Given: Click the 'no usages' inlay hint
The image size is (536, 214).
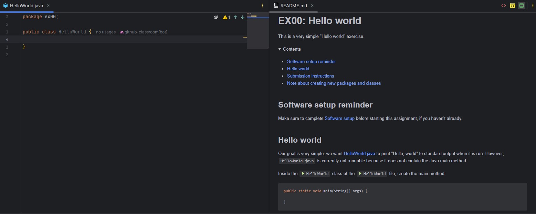Looking at the screenshot, I should tap(106, 32).
